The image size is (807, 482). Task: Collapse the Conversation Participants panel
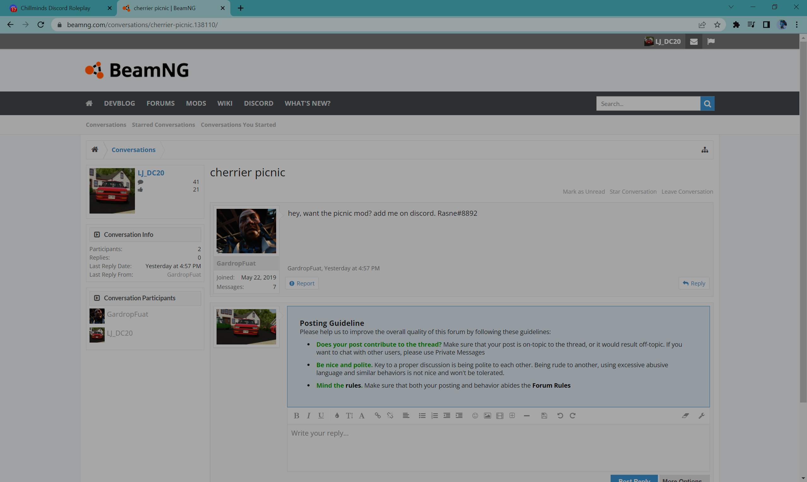pyautogui.click(x=97, y=298)
